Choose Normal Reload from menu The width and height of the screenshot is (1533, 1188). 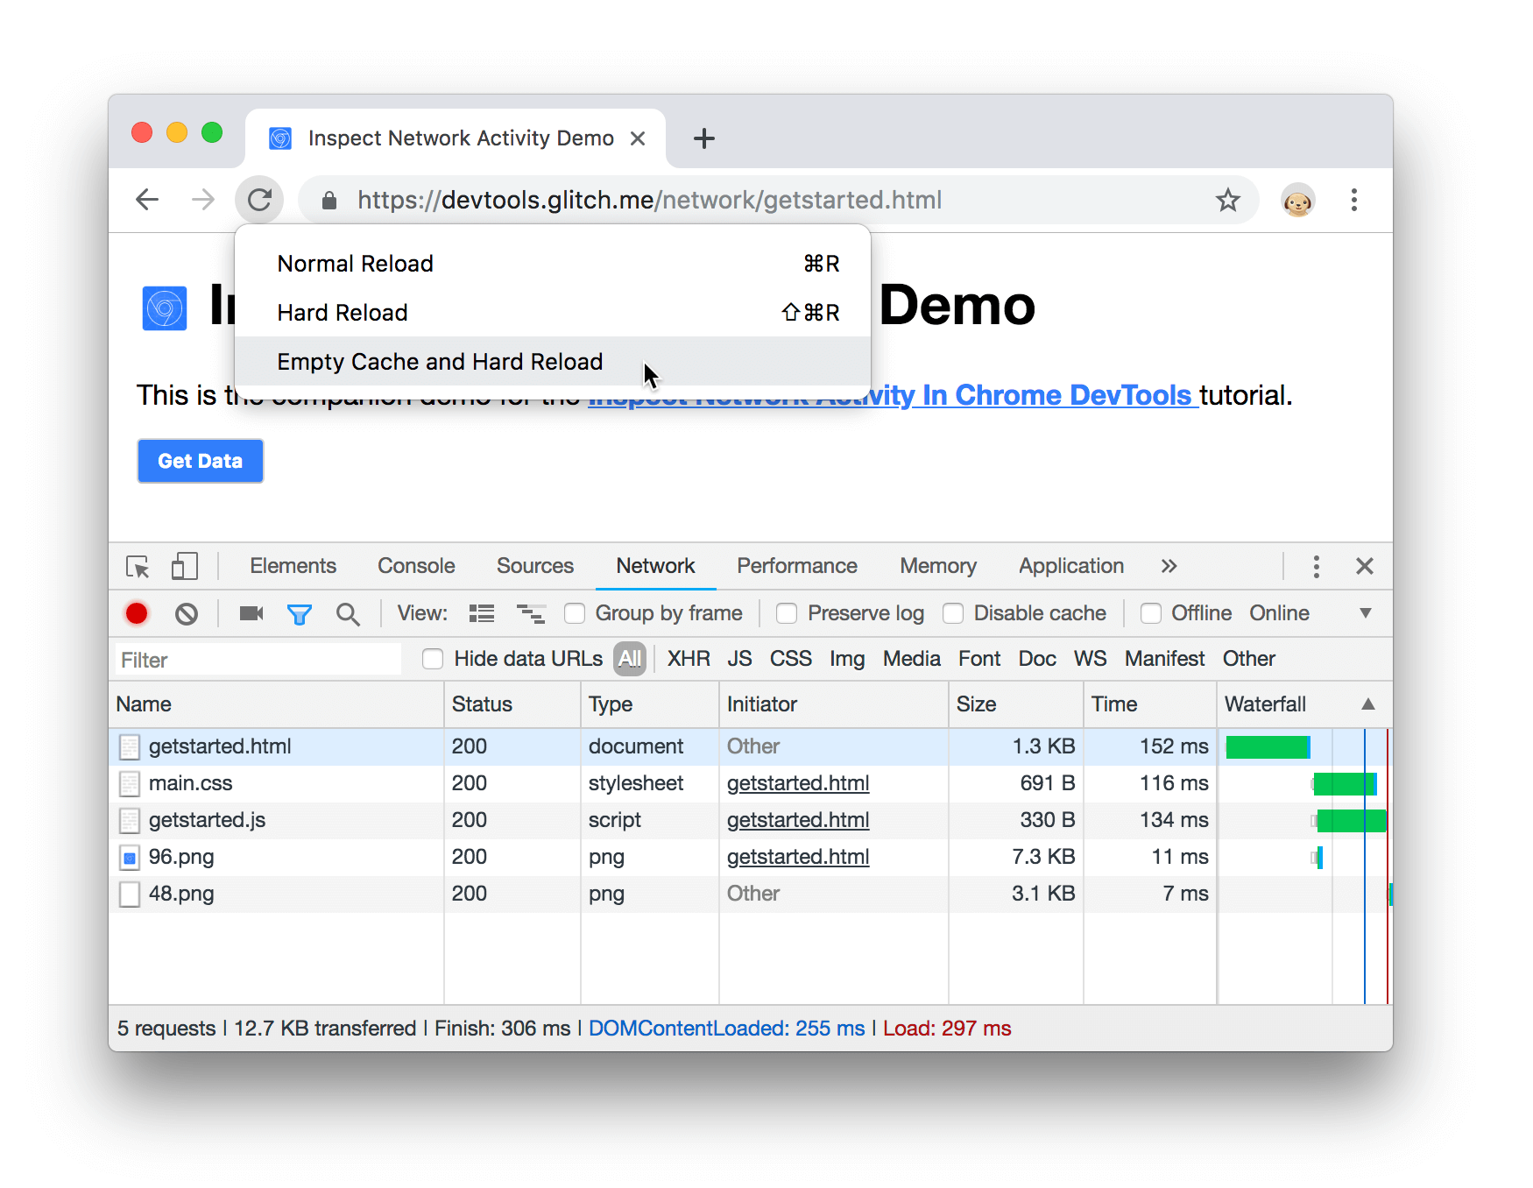(553, 264)
